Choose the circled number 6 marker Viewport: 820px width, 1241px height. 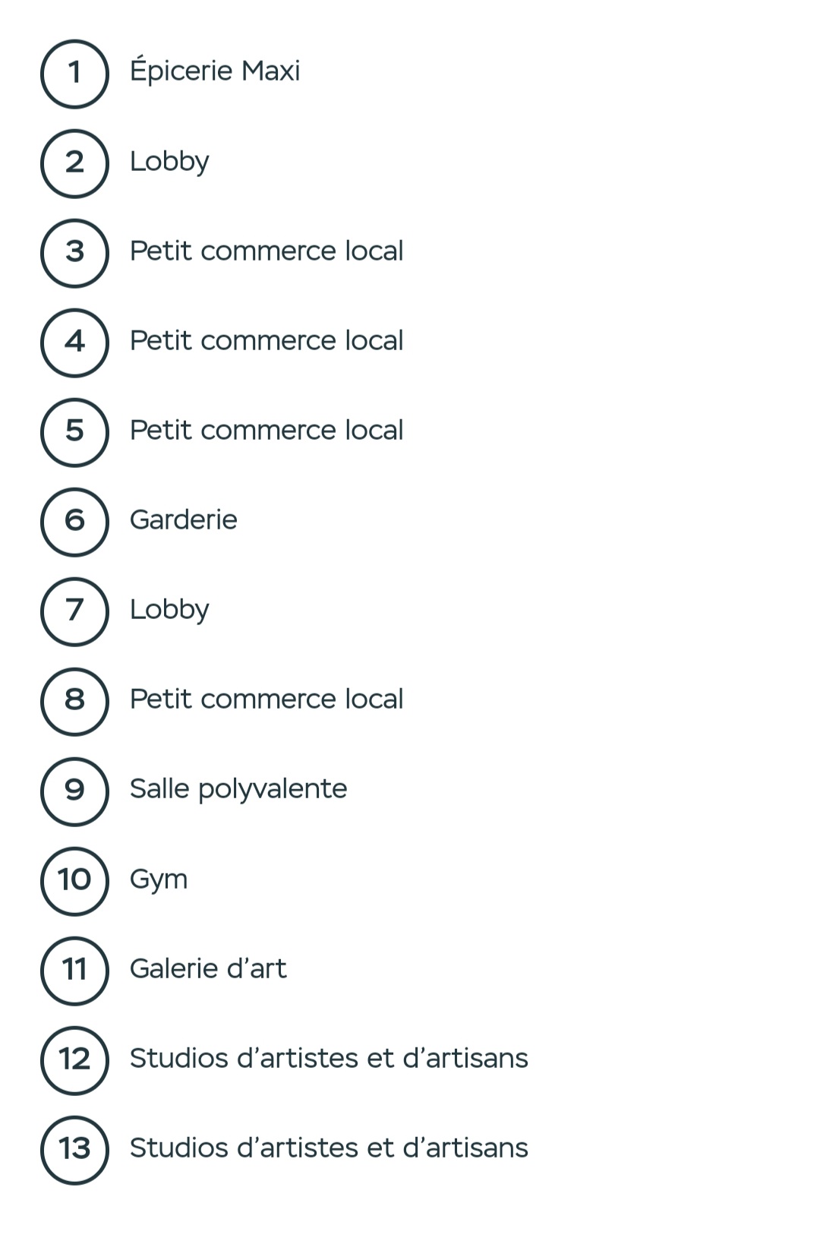(74, 522)
